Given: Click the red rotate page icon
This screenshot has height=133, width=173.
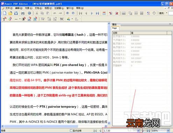Looking at the screenshot, I should pyautogui.click(x=110, y=13).
